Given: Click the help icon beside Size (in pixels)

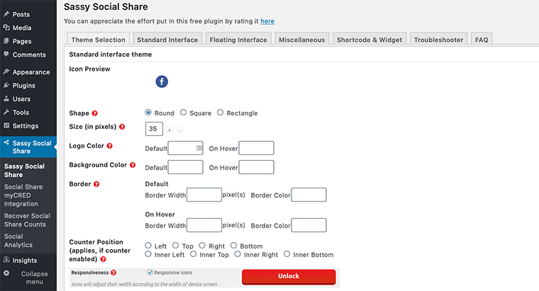Looking at the screenshot, I should [x=122, y=127].
